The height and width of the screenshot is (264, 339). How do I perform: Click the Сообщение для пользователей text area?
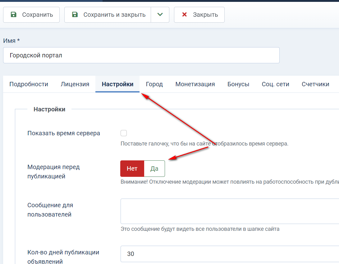click(229, 211)
